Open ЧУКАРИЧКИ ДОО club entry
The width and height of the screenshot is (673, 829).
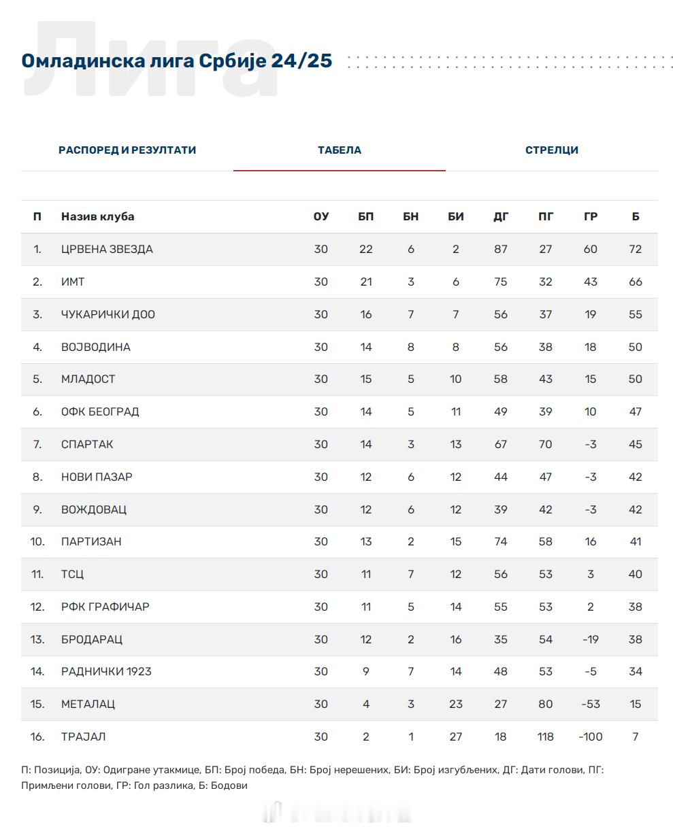pos(108,314)
